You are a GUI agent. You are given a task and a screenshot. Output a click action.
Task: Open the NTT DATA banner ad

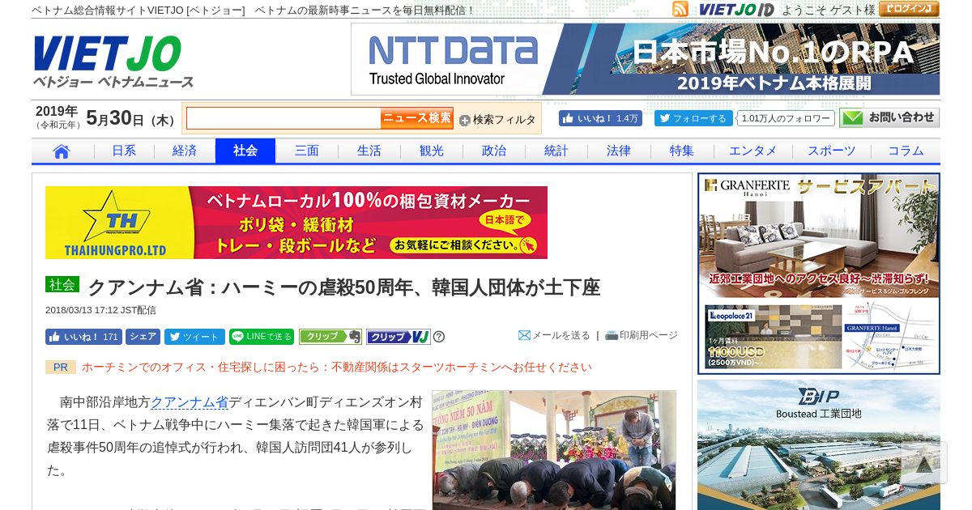pos(646,59)
